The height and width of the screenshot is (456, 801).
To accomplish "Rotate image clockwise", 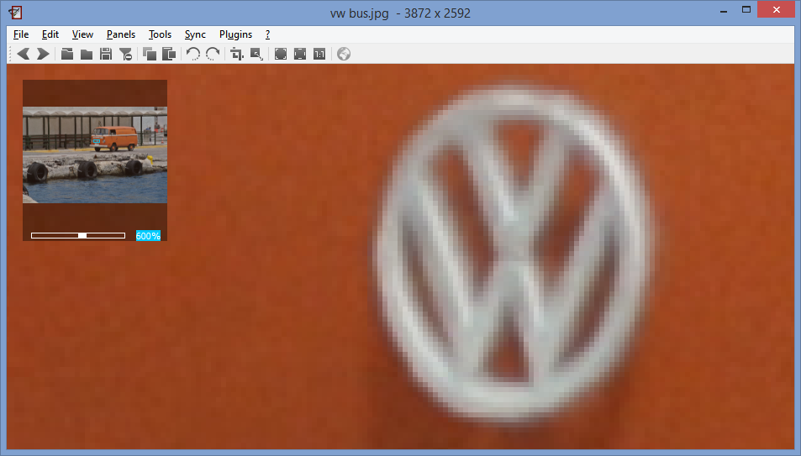I will pyautogui.click(x=213, y=54).
